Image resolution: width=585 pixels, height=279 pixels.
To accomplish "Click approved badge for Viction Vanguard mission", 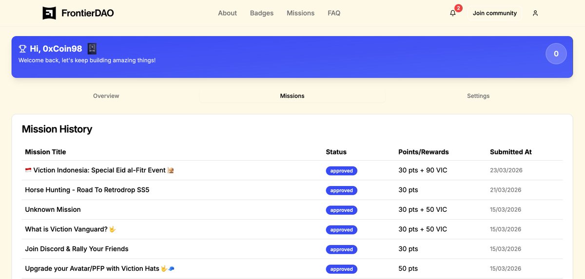I will click(x=342, y=230).
